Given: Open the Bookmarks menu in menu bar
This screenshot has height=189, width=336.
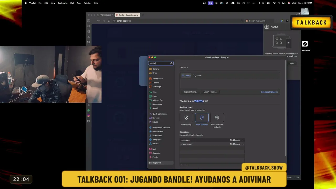Looking at the screenshot, I should click(x=62, y=3).
